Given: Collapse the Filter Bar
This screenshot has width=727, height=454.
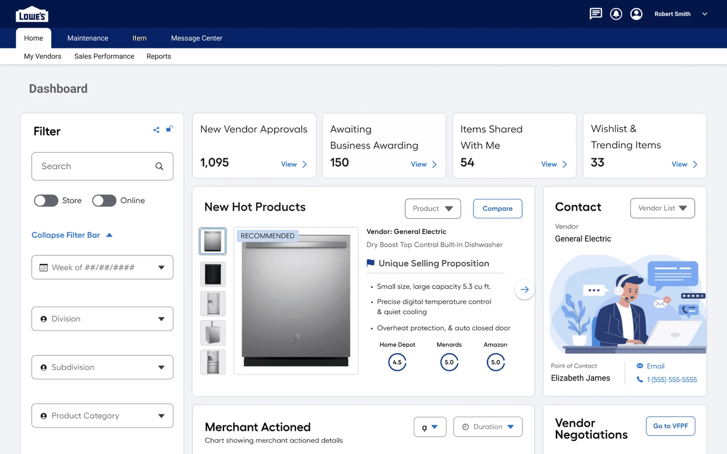Looking at the screenshot, I should 72,235.
